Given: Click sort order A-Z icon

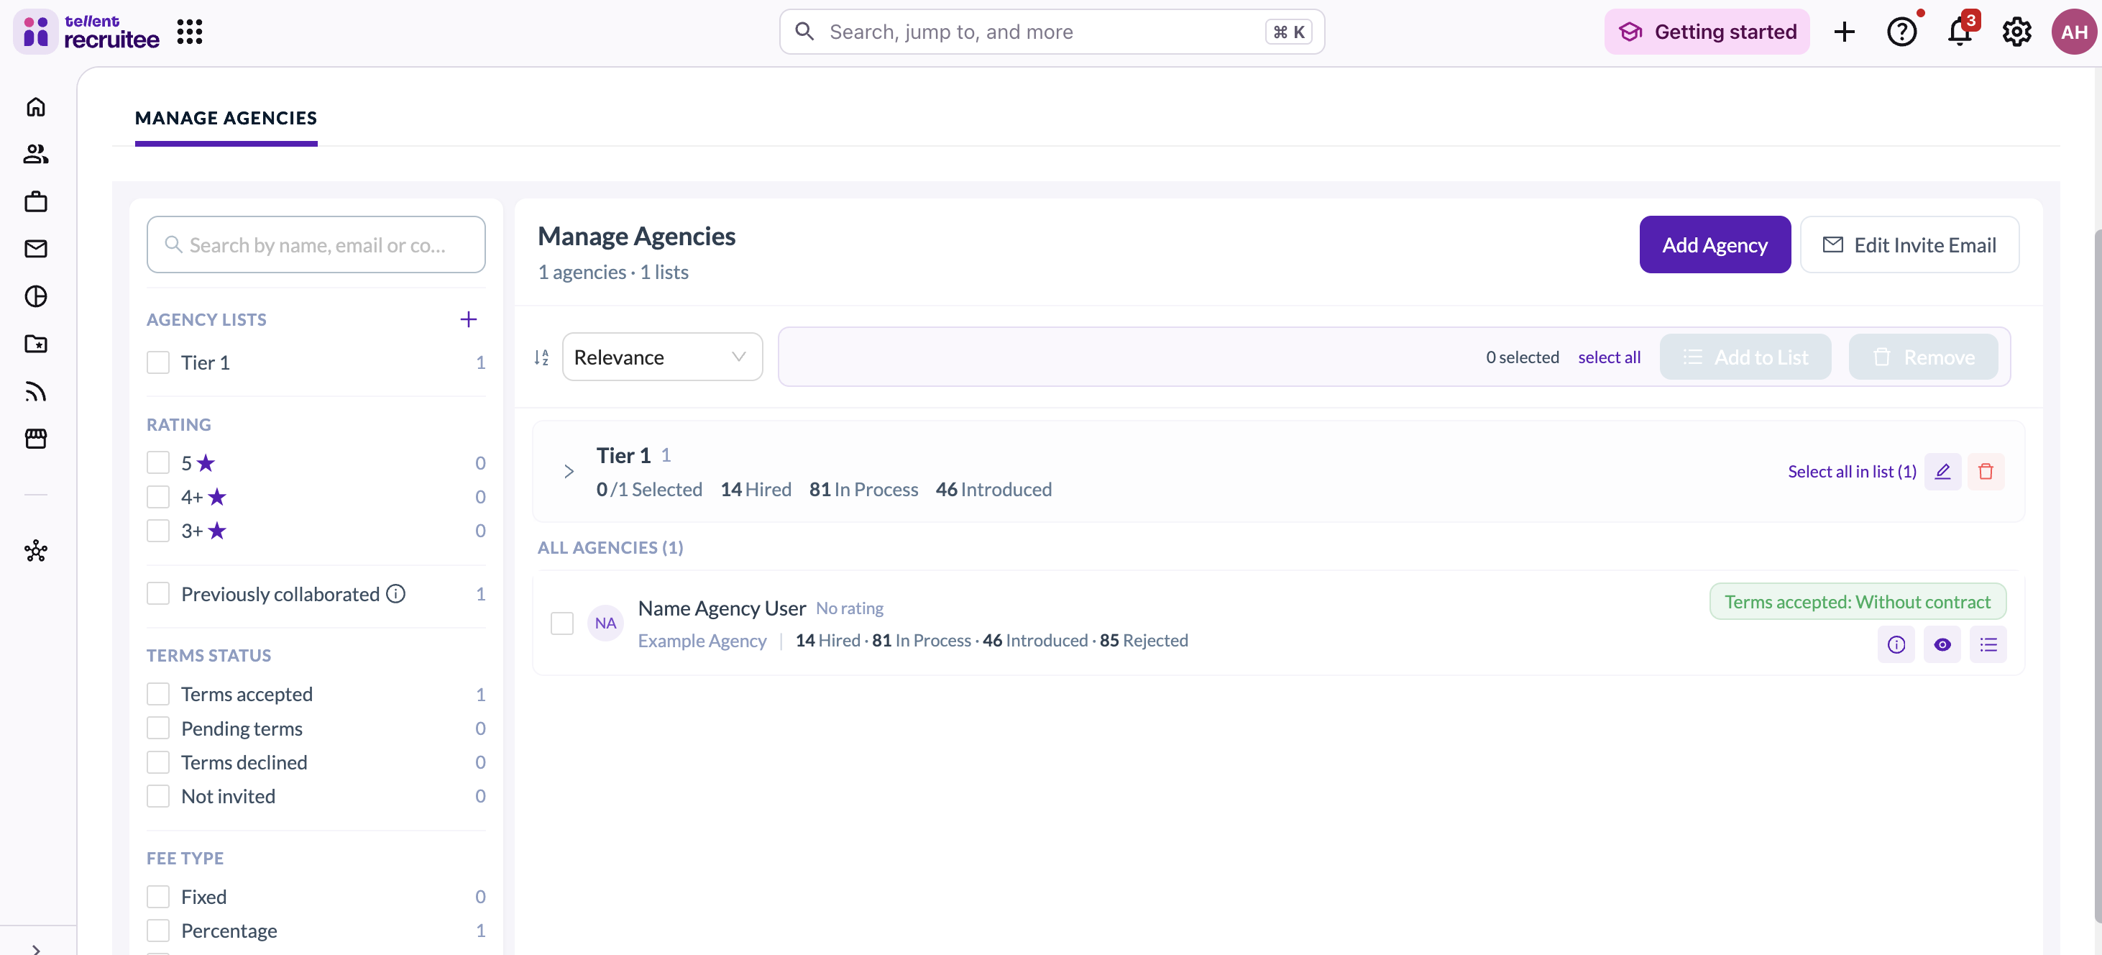Looking at the screenshot, I should 542,357.
